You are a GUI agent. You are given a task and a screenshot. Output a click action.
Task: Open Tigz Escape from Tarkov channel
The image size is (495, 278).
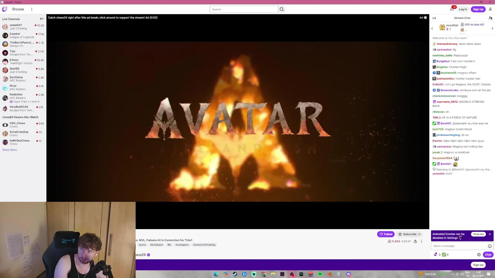(x=23, y=53)
